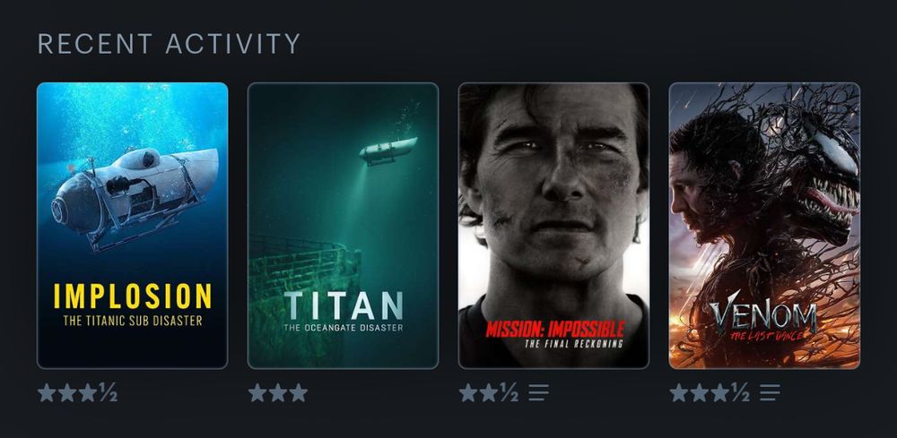Click the half-star on the Mission: Impossible rating

[509, 392]
